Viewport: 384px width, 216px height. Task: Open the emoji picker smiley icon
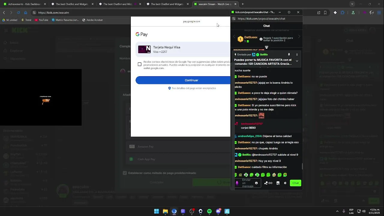(256, 183)
